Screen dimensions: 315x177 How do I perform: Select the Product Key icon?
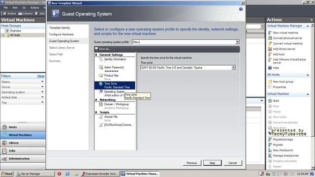[x=101, y=75]
